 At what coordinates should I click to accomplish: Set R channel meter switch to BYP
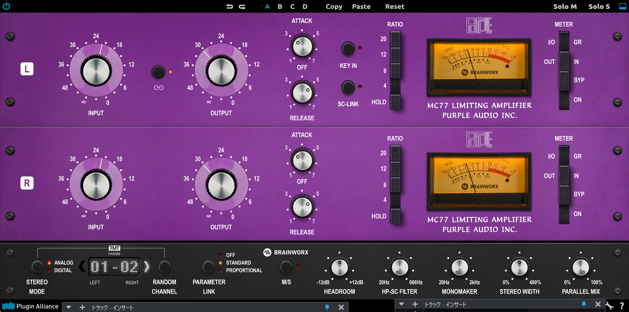563,195
